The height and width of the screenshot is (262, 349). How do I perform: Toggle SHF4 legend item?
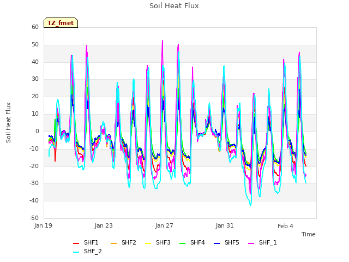point(192,242)
